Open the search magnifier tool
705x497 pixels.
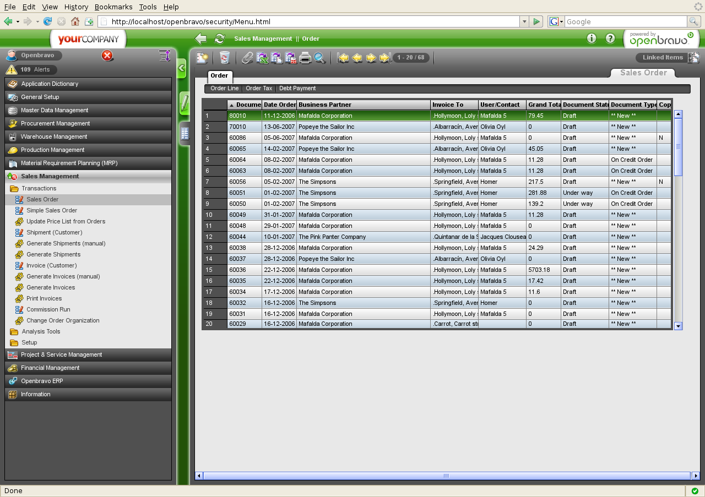tap(319, 58)
